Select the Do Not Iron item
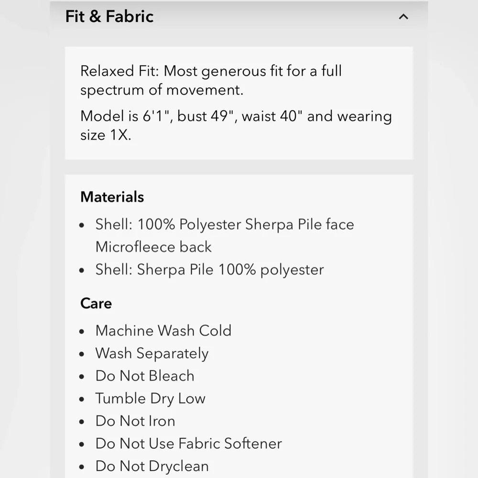 point(135,421)
